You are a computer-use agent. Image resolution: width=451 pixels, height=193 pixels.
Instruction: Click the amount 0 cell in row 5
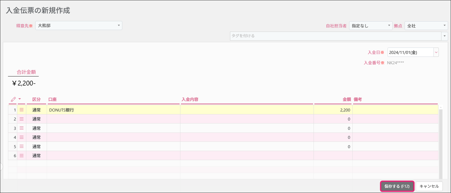coord(333,147)
